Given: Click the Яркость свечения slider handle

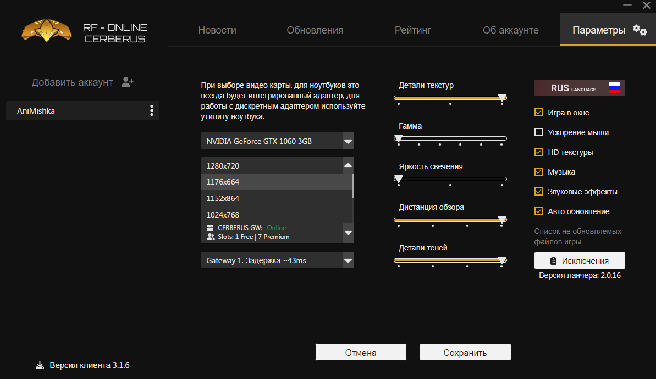Looking at the screenshot, I should [399, 179].
